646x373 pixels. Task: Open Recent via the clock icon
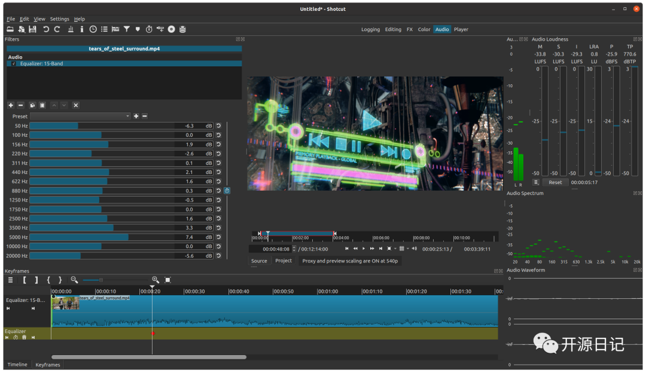(x=93, y=29)
